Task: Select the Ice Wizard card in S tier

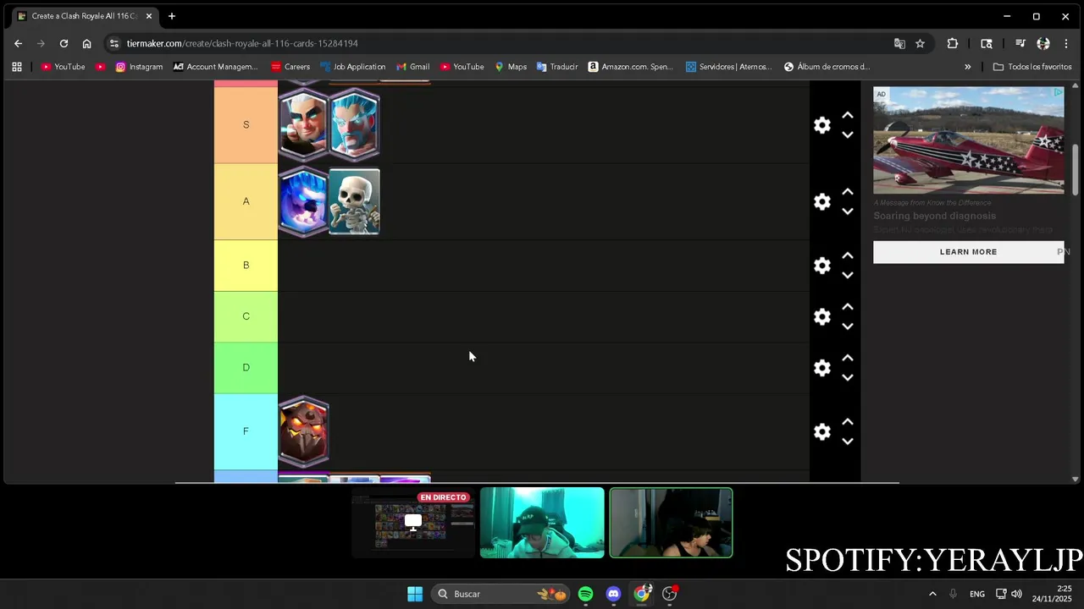Action: coord(354,125)
